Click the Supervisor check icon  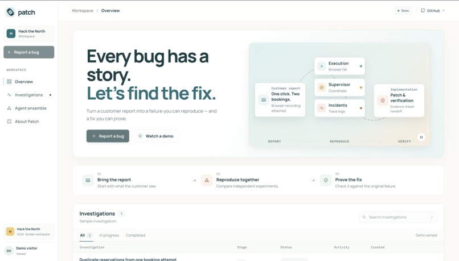tap(321, 87)
